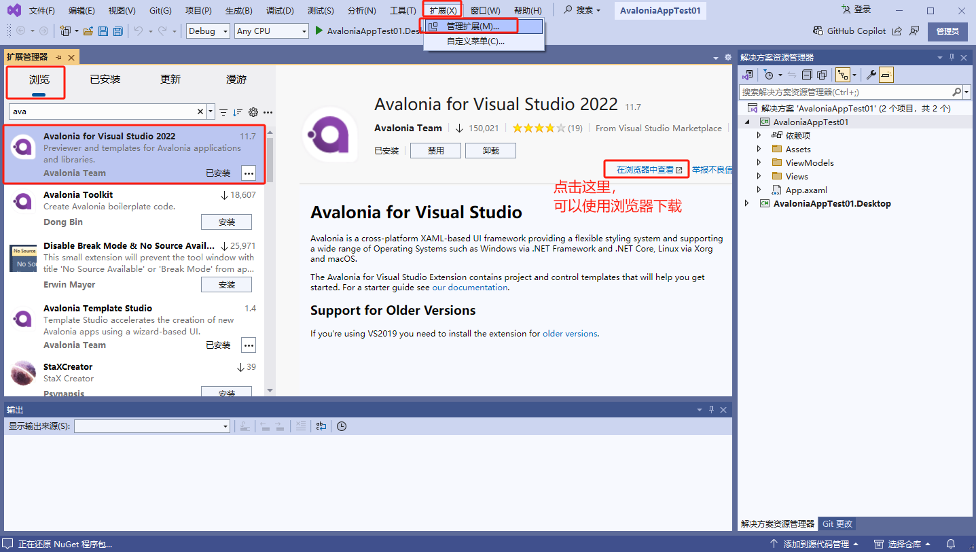The image size is (976, 552).
Task: Click the open file folder icon
Action: coord(89,31)
